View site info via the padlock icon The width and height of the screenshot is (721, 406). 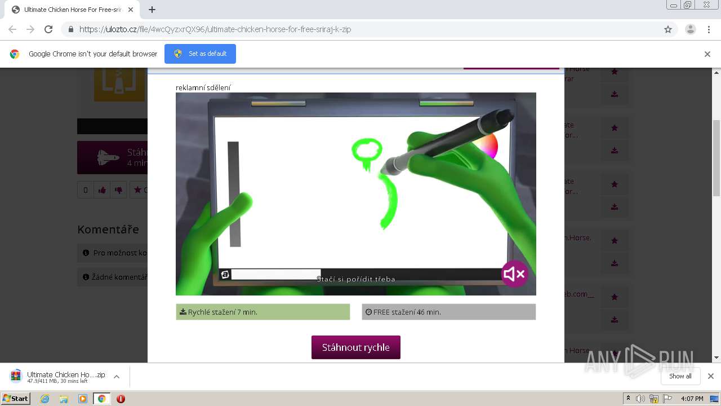(x=70, y=29)
